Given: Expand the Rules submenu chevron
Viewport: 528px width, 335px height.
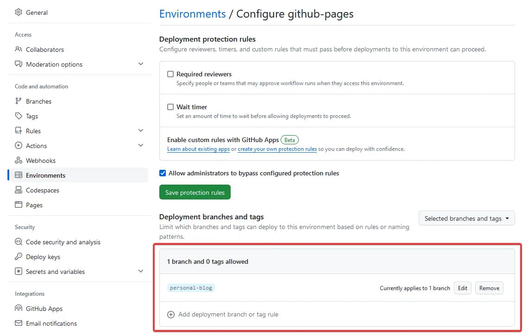Looking at the screenshot, I should click(x=141, y=130).
